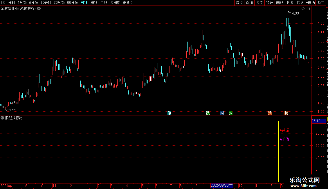The width and height of the screenshot is (328, 189).
Task: Click the 96.19 indicator value box
Action: 318,121
